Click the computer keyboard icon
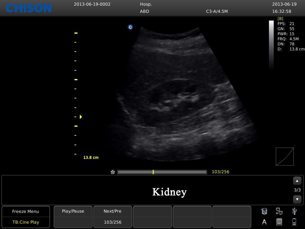 pos(279,222)
